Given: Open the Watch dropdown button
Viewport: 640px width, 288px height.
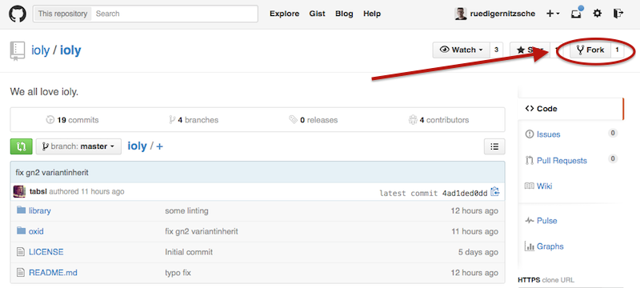Looking at the screenshot, I should coord(462,50).
